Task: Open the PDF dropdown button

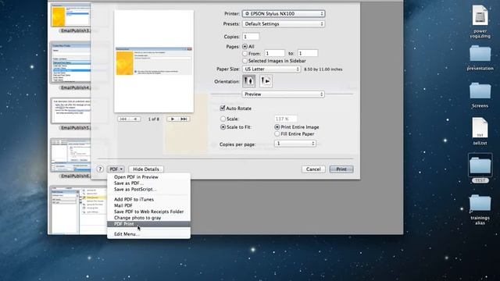Action: click(x=116, y=169)
